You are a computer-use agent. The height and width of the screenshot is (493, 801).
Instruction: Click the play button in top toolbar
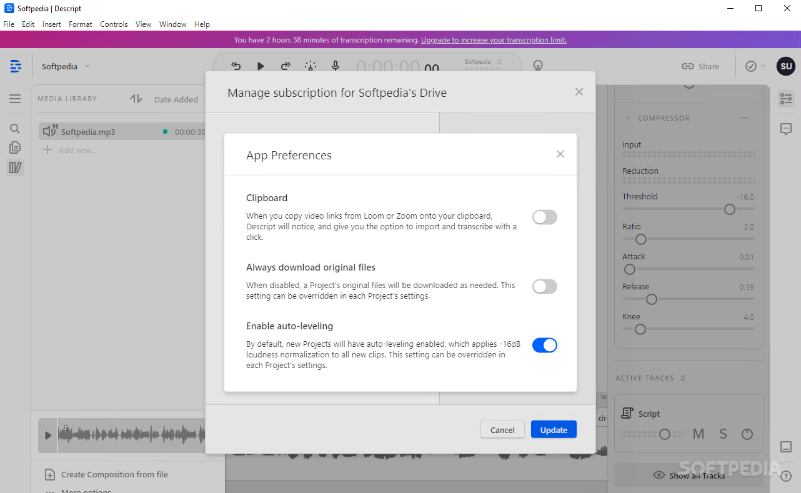(x=261, y=66)
